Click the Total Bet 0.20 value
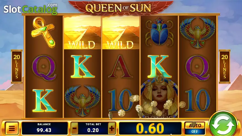The height and width of the screenshot is (136, 242). tap(93, 130)
